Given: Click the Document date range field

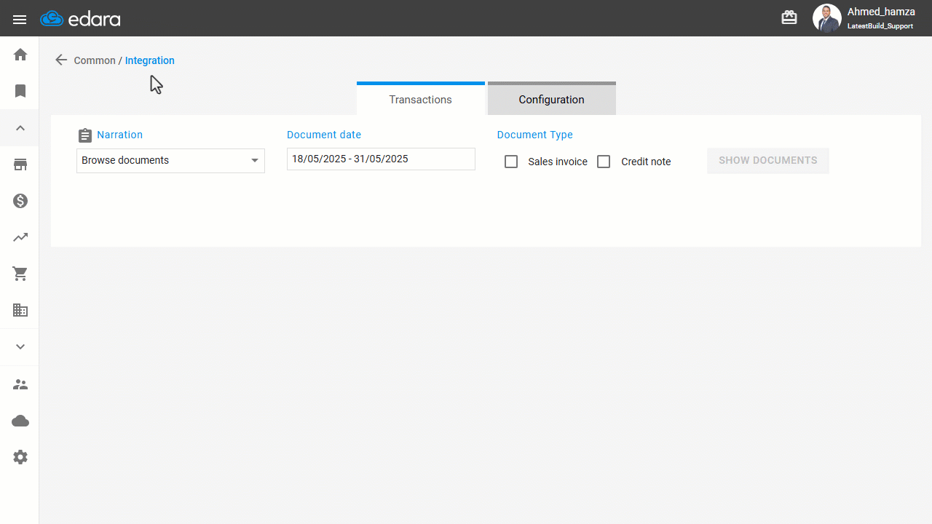Looking at the screenshot, I should (381, 159).
